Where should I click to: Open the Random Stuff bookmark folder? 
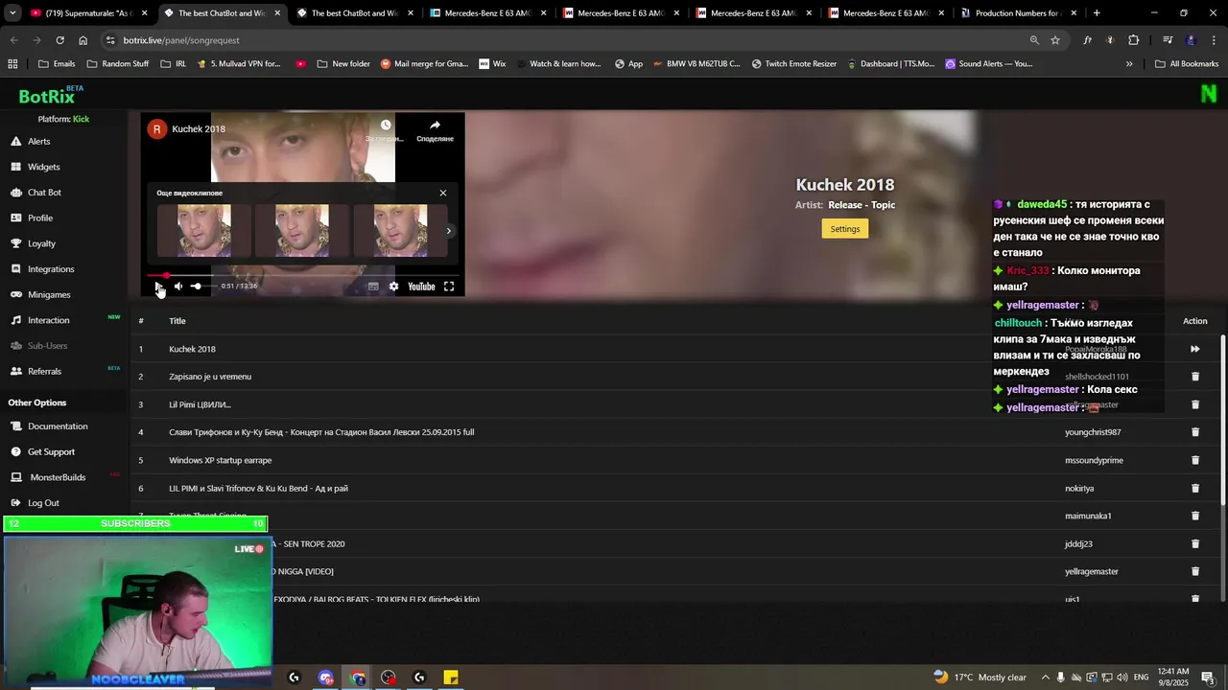pyautogui.click(x=118, y=64)
